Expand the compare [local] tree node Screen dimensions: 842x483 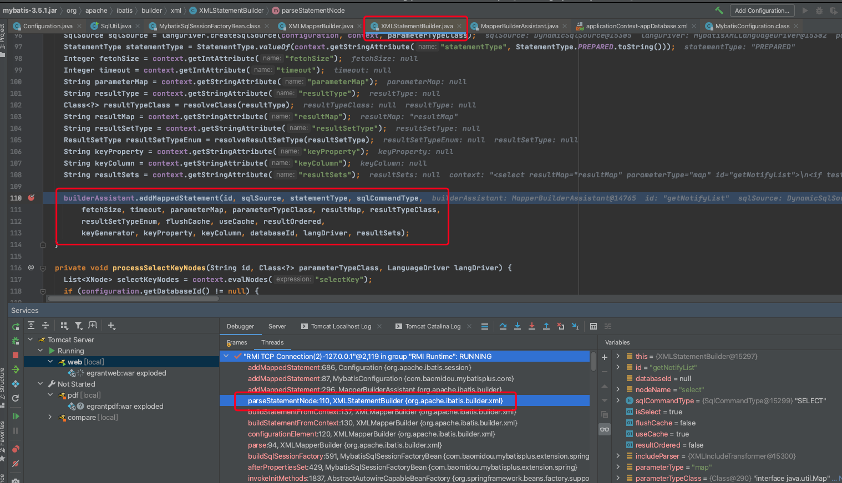tap(50, 417)
